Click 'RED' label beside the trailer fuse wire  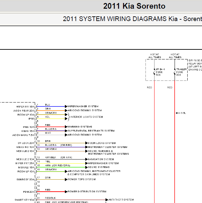click(170, 87)
